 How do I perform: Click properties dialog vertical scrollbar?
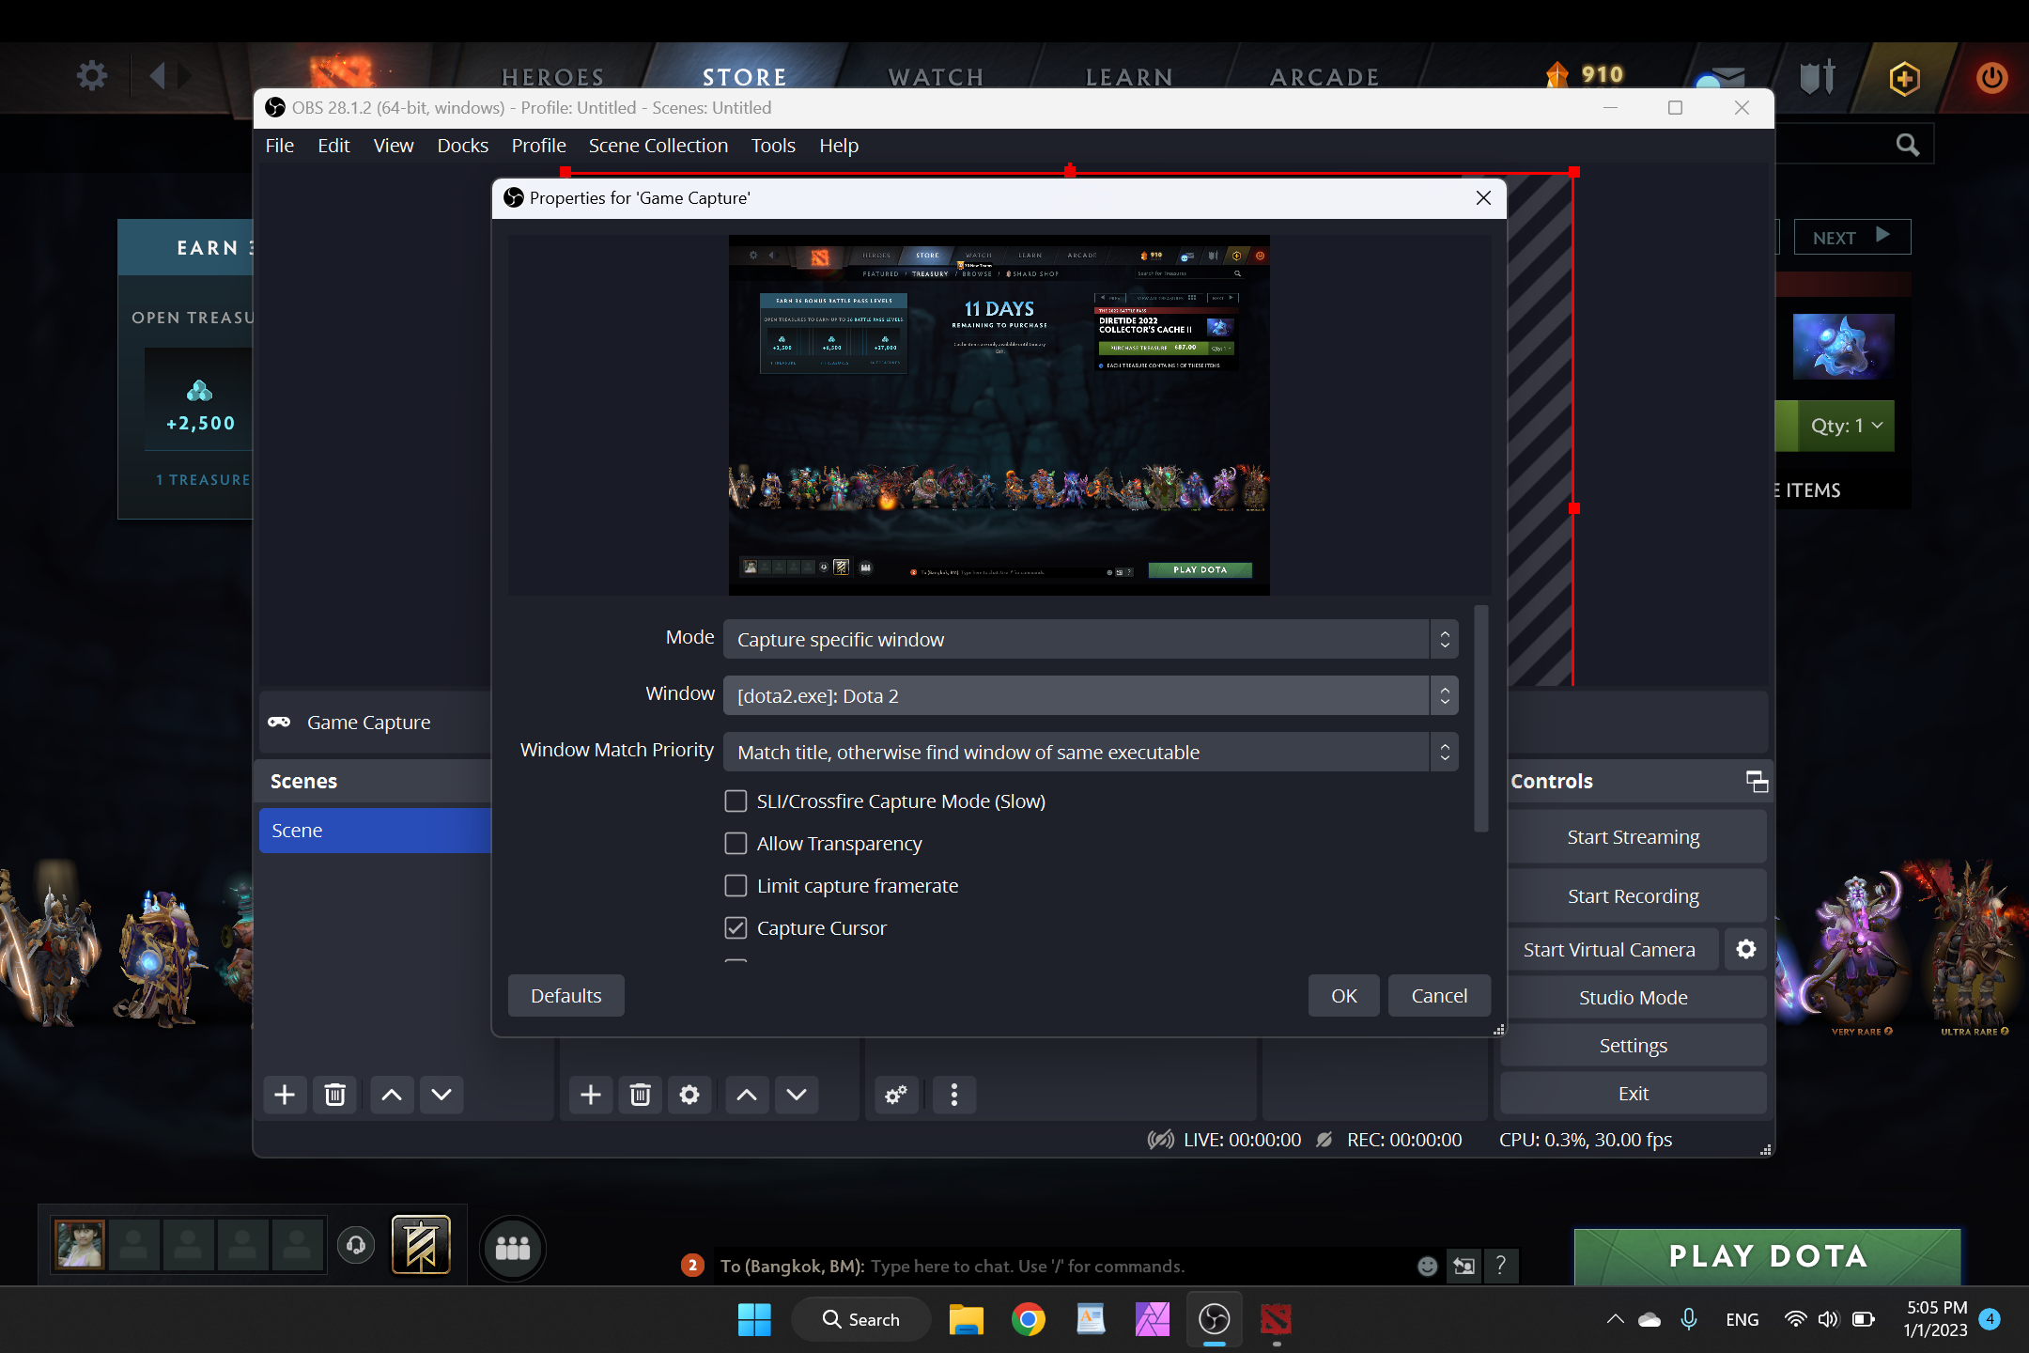(x=1481, y=719)
